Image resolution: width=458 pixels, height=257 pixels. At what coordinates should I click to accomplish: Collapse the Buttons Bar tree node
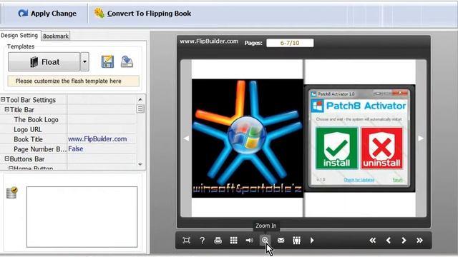coord(6,158)
